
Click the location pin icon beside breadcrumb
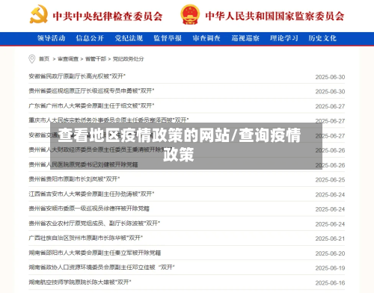point(32,59)
